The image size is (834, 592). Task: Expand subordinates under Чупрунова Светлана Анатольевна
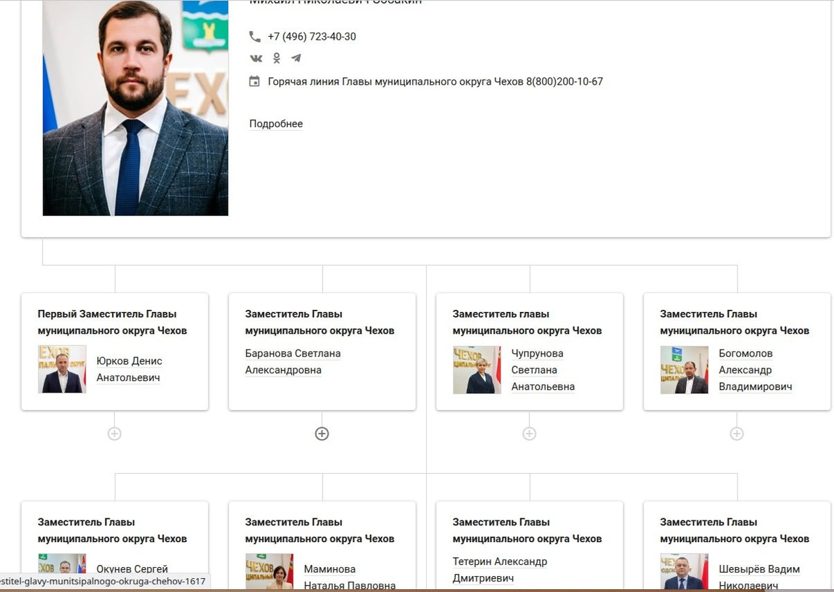coord(530,434)
